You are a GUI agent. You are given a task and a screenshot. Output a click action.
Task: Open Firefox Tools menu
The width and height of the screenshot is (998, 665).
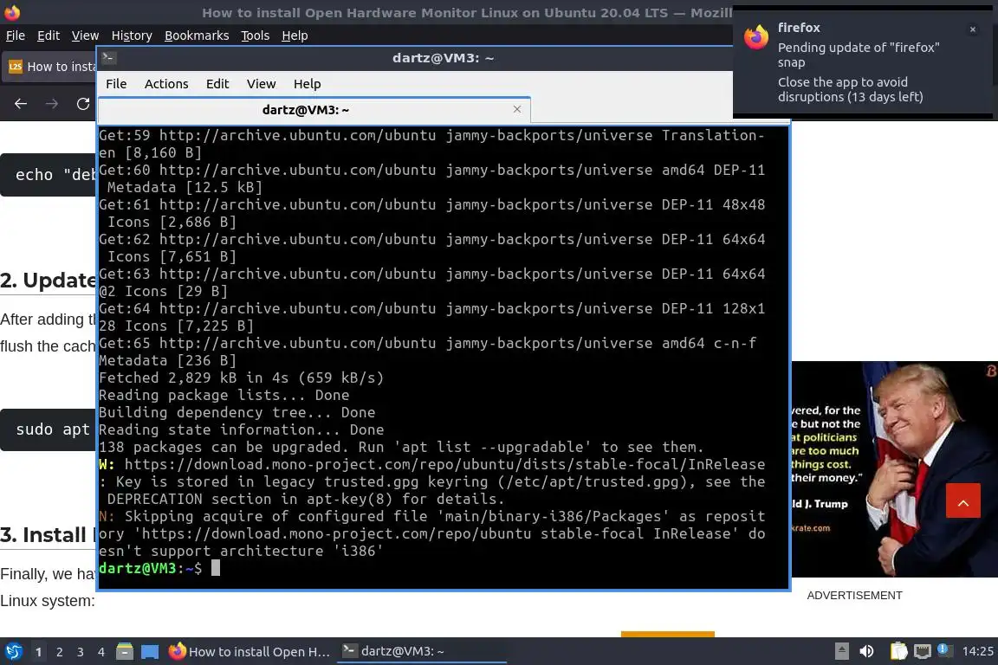click(x=256, y=36)
